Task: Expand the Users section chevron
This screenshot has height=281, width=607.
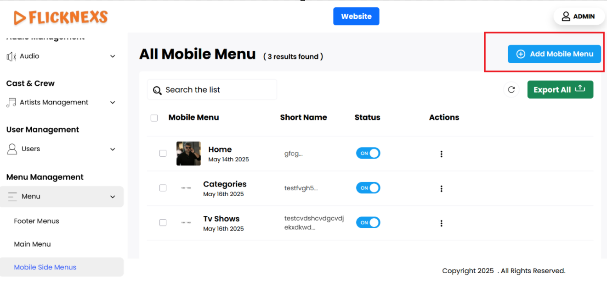Action: [x=113, y=149]
